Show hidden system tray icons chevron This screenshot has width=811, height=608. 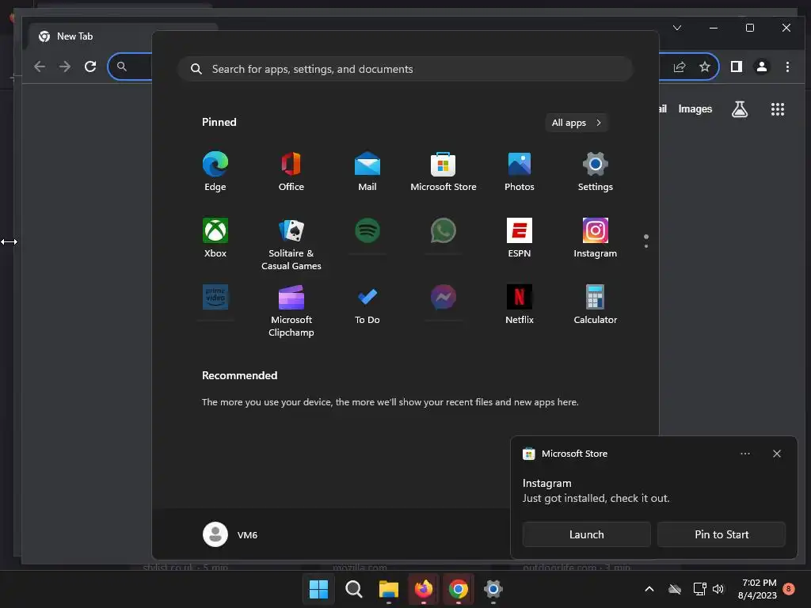point(649,589)
